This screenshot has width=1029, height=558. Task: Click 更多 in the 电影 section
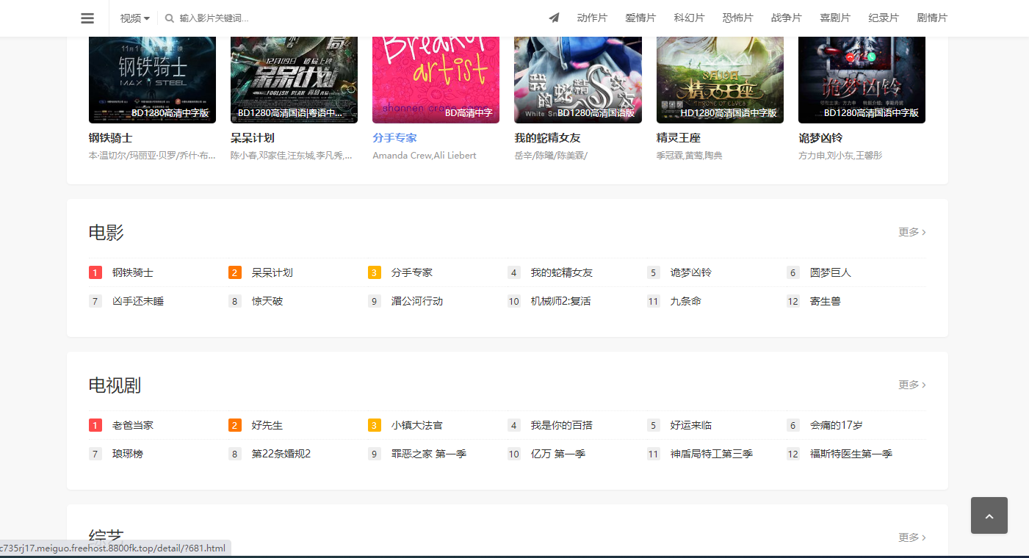912,232
